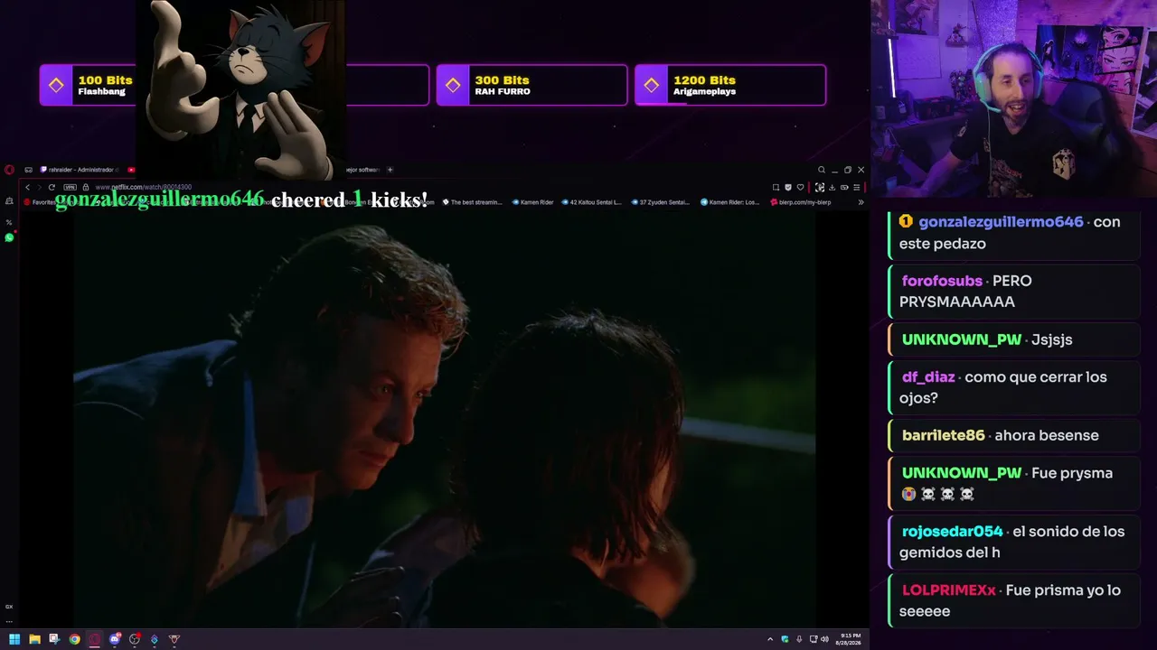1157x650 pixels.
Task: Expand the bookmarks bar overflow chevron
Action: click(x=861, y=202)
